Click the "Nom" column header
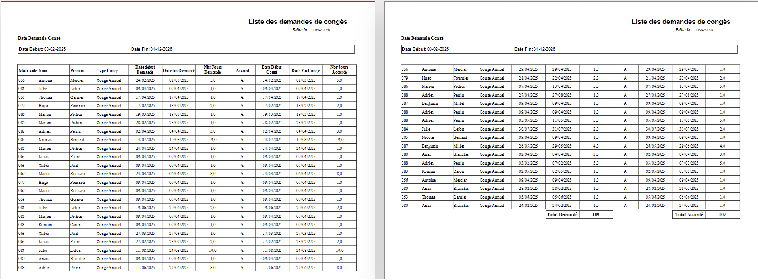The height and width of the screenshot is (280, 758). click(x=43, y=71)
